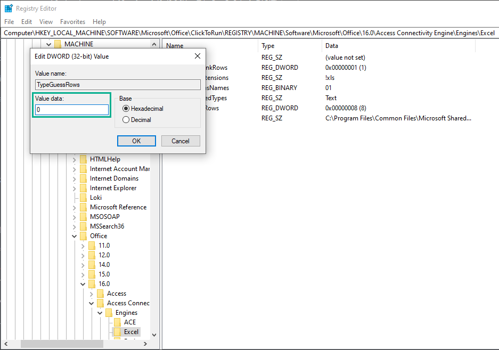Click the Registry Editor icon in the title bar
The width and height of the screenshot is (499, 350).
point(8,8)
